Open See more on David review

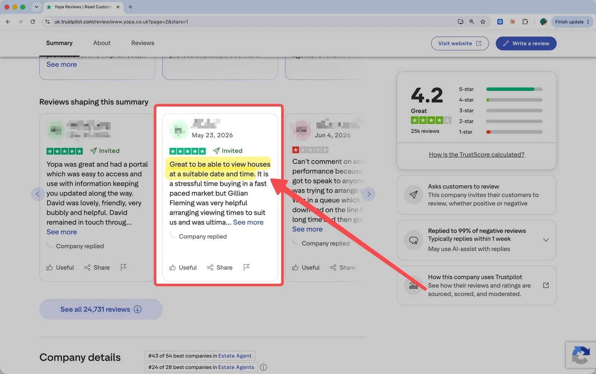click(x=62, y=232)
